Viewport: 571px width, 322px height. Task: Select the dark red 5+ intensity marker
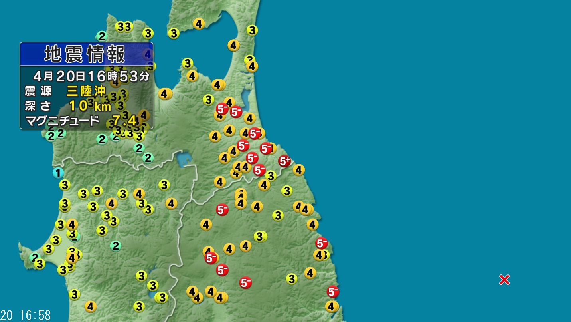point(285,161)
